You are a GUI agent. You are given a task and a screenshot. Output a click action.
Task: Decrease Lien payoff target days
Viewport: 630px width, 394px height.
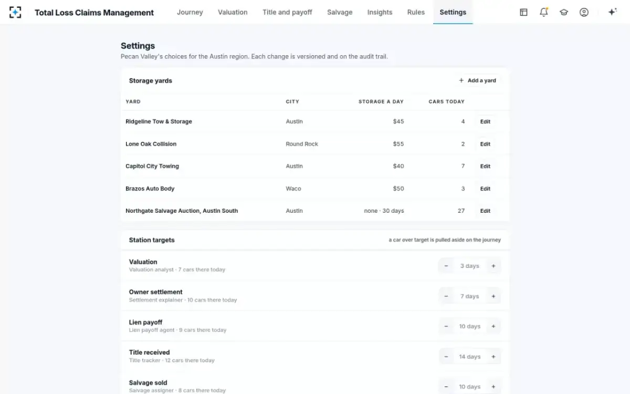pyautogui.click(x=446, y=326)
